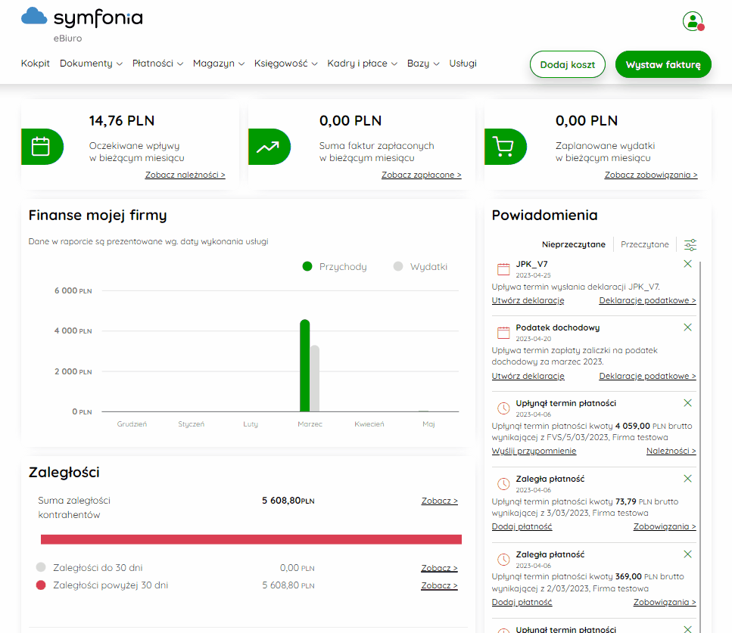The width and height of the screenshot is (732, 633).
Task: Click Utwórz deklarację under Podatek dochodowy
Action: click(x=528, y=376)
